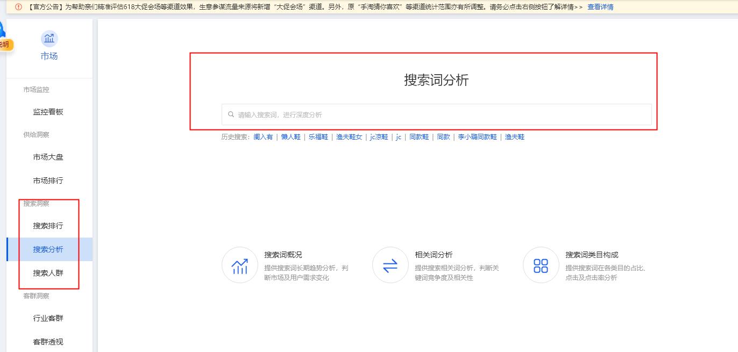Viewport: 738px width, 352px height.
Task: Click the magnifier icon in search box
Action: click(x=230, y=114)
